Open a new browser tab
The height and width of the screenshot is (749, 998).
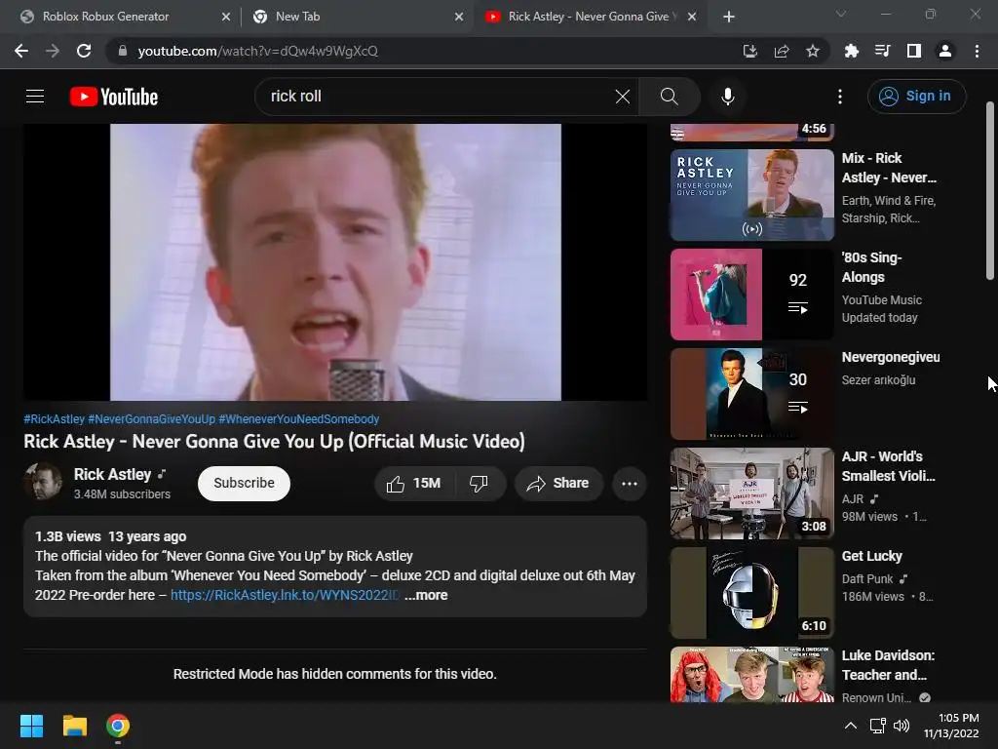(x=729, y=17)
